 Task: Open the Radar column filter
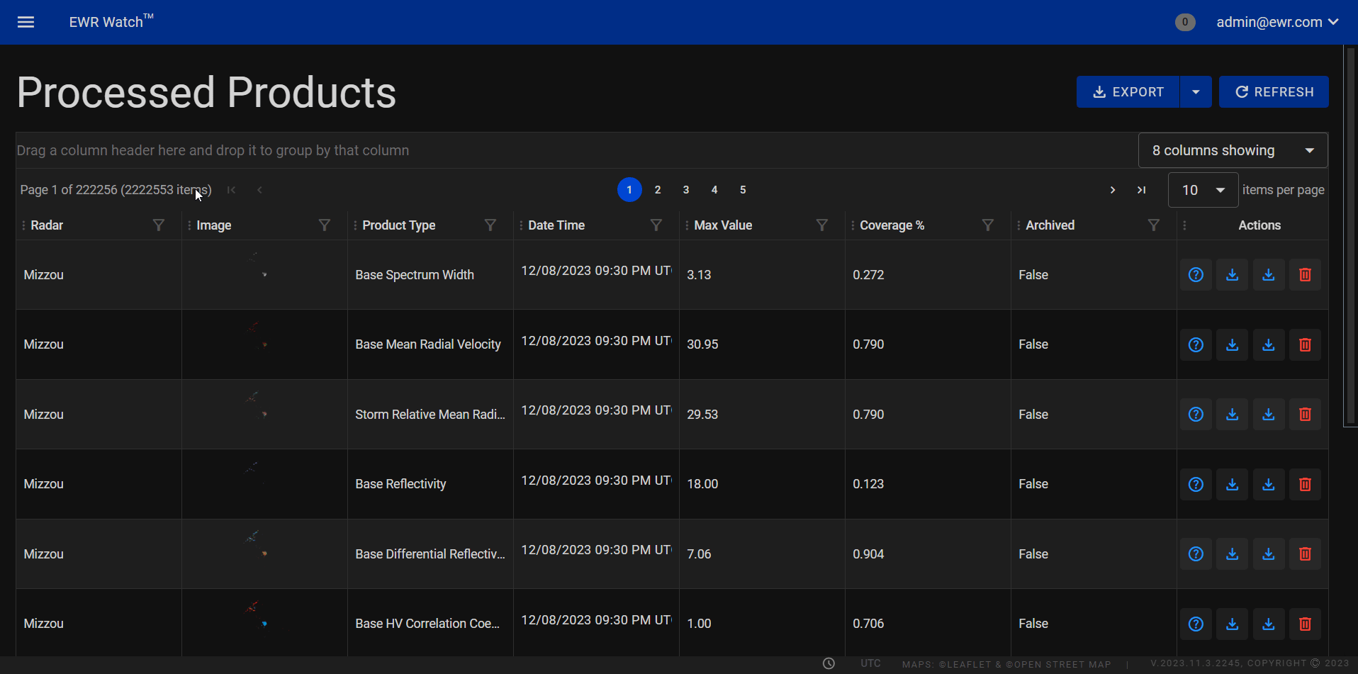[x=159, y=225]
